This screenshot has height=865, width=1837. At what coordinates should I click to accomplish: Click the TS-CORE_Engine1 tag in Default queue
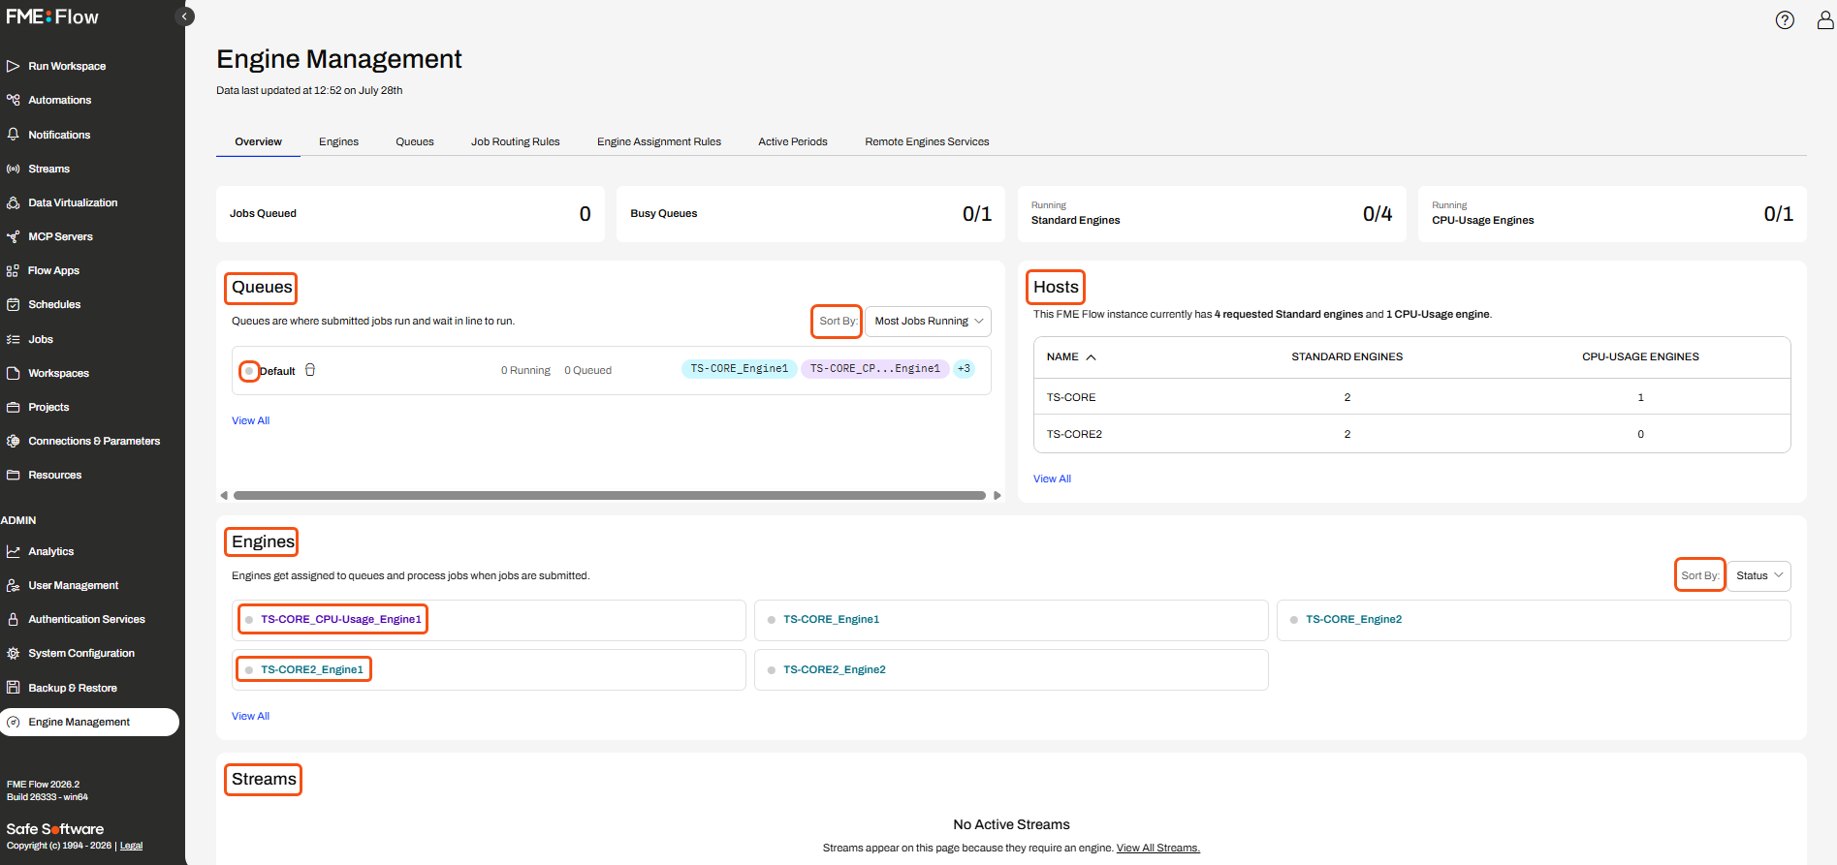[x=739, y=369]
